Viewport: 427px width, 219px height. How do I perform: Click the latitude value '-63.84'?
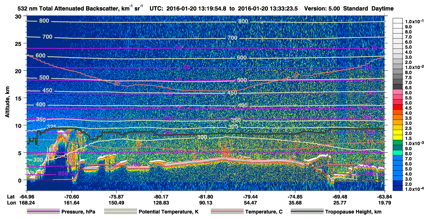coord(384,196)
